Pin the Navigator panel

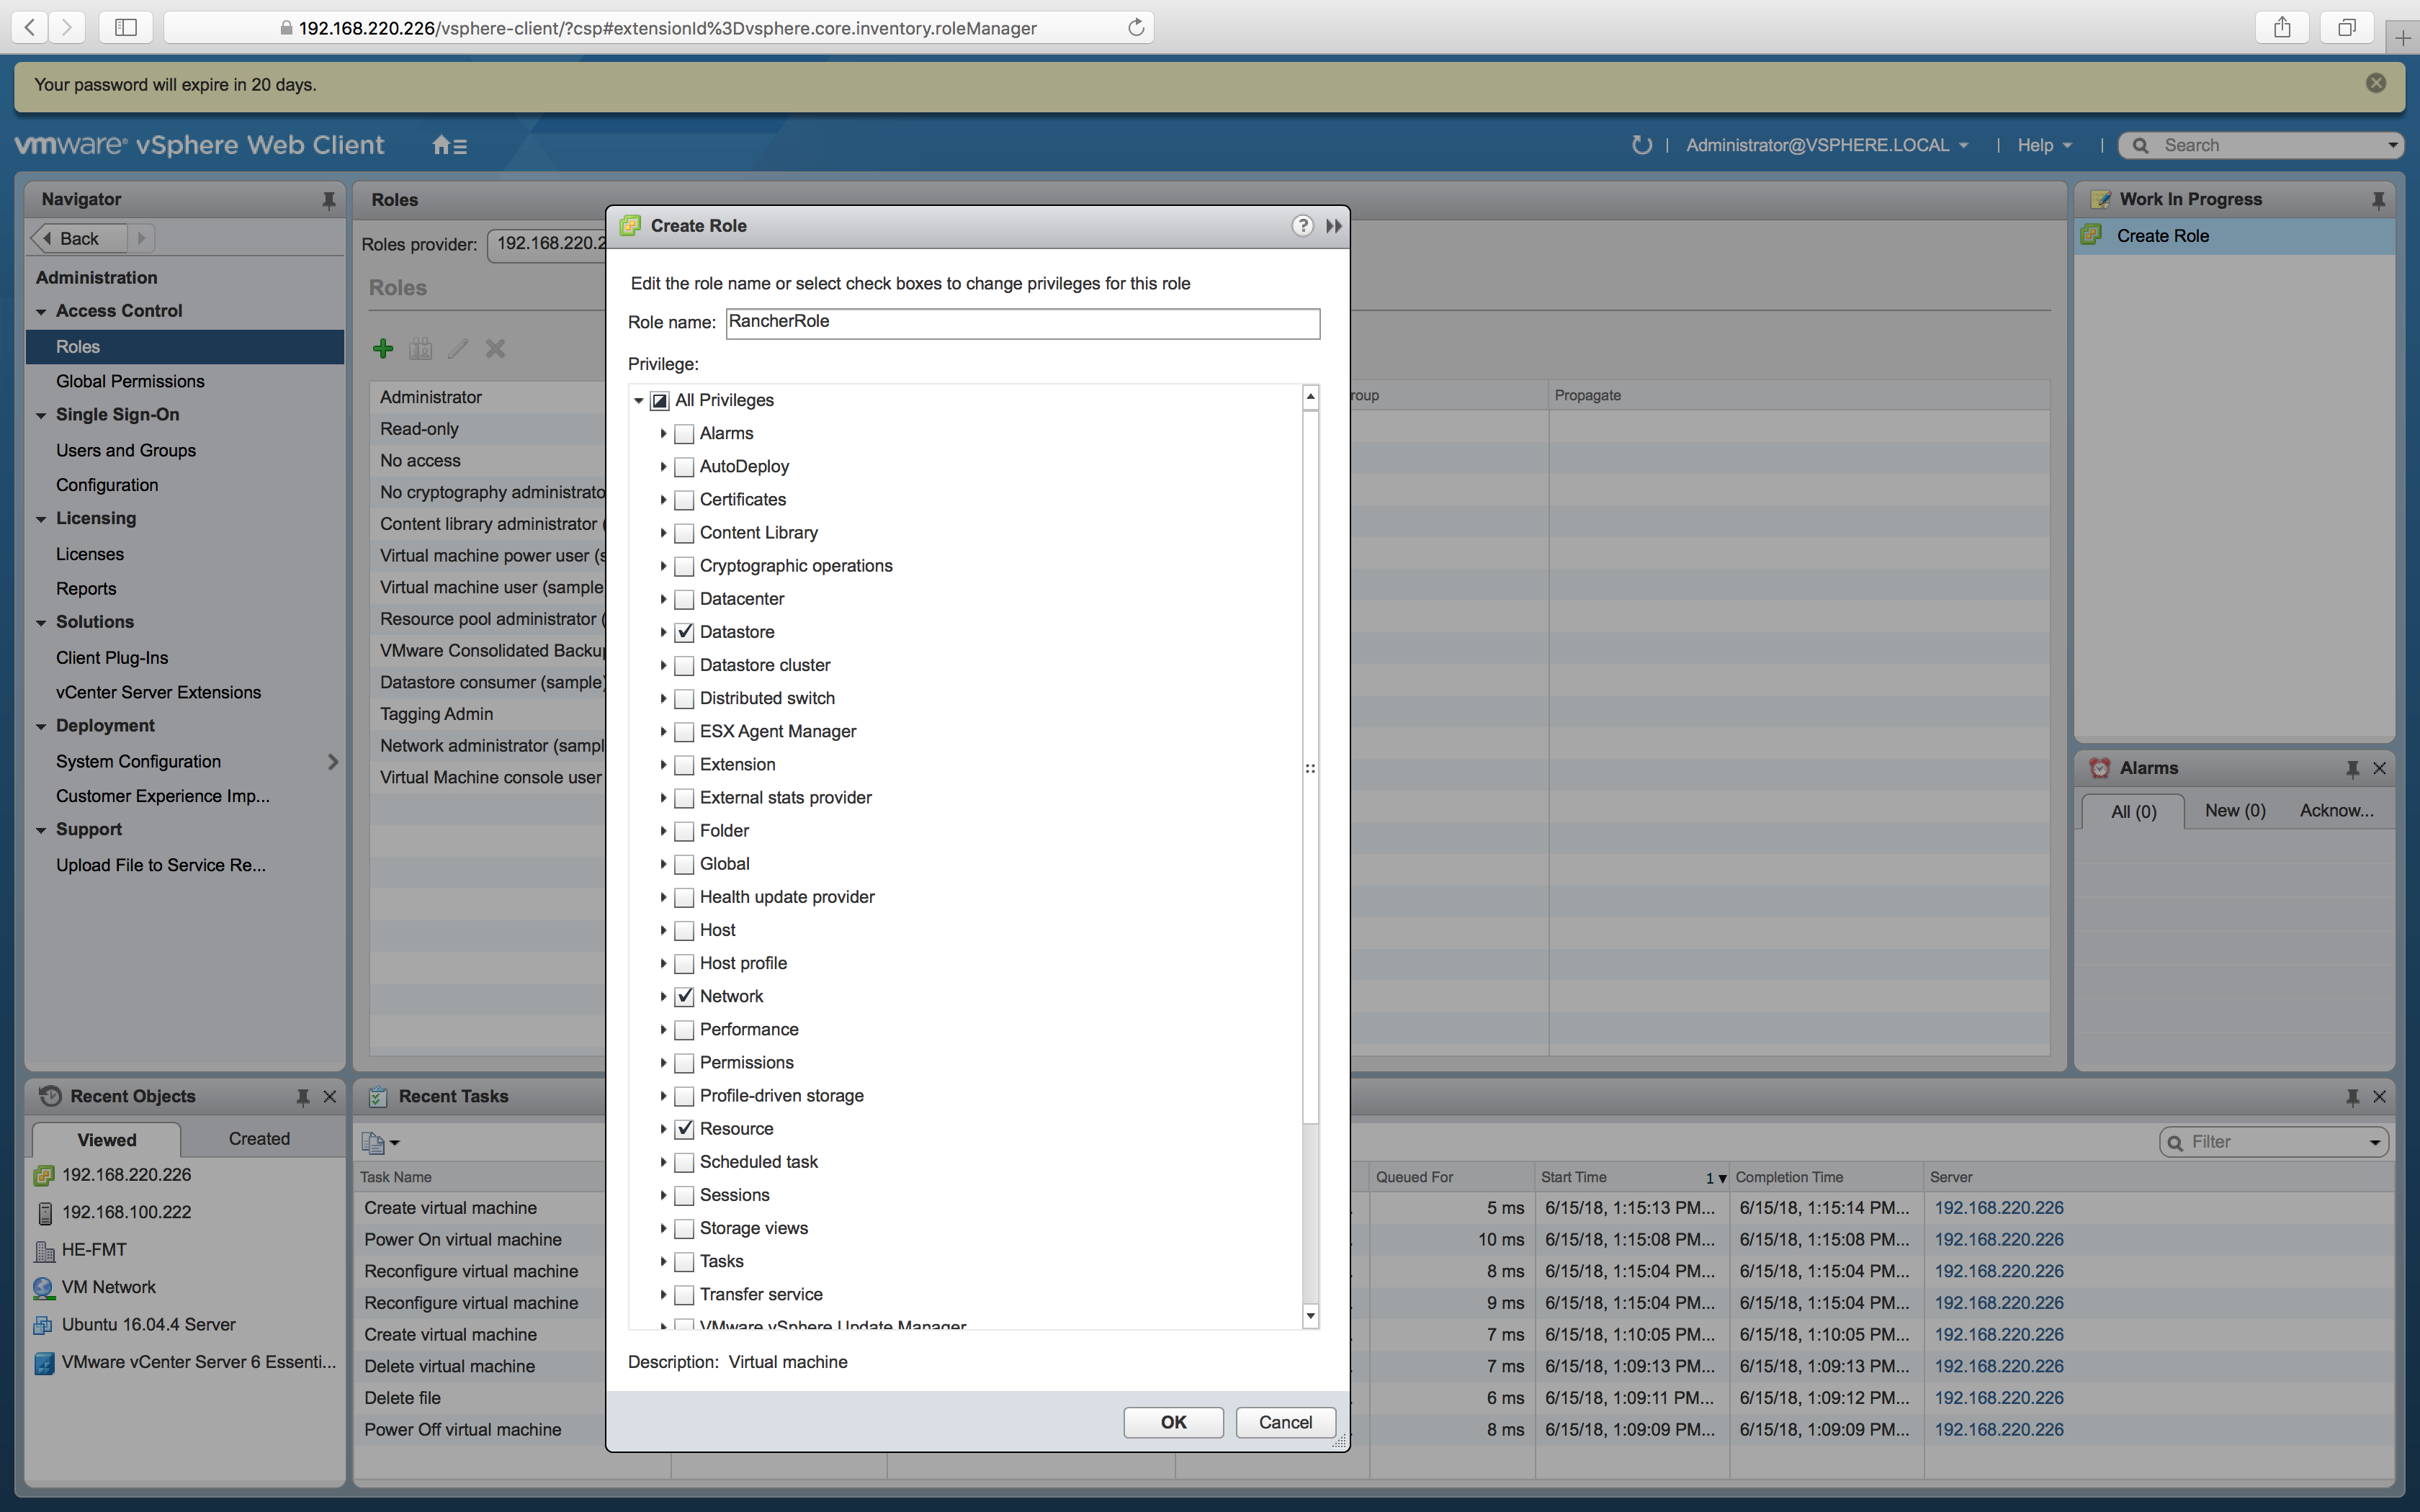(328, 200)
